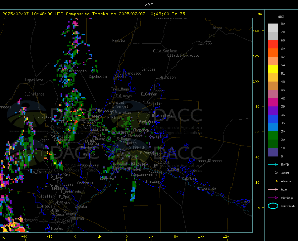This screenshot has width=298, height=241.
Task: Click the Chapanay map label
Action: (x=141, y=130)
